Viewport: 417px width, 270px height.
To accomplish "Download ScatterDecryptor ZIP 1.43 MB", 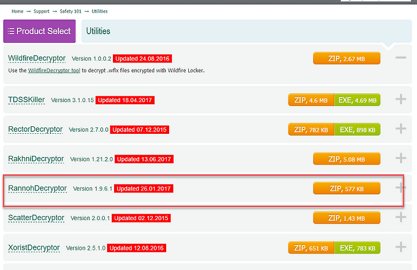I will (346, 218).
